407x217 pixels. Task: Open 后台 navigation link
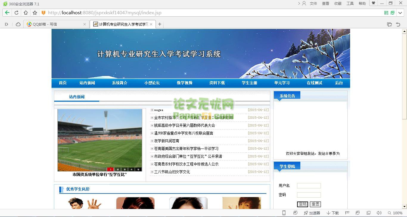coord(339,83)
